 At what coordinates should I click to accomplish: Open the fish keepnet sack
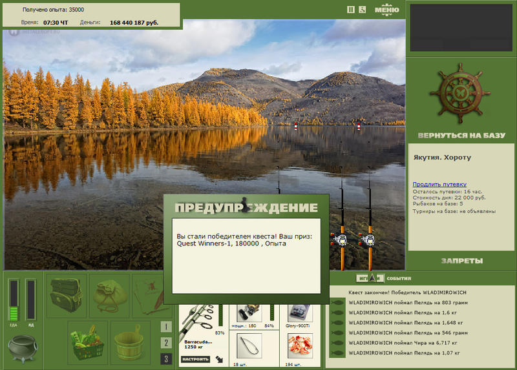point(110,295)
